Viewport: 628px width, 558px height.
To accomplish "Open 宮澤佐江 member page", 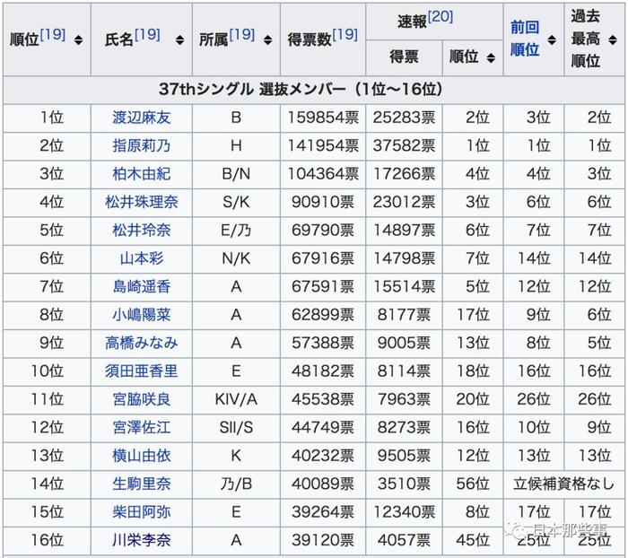I will pos(142,428).
